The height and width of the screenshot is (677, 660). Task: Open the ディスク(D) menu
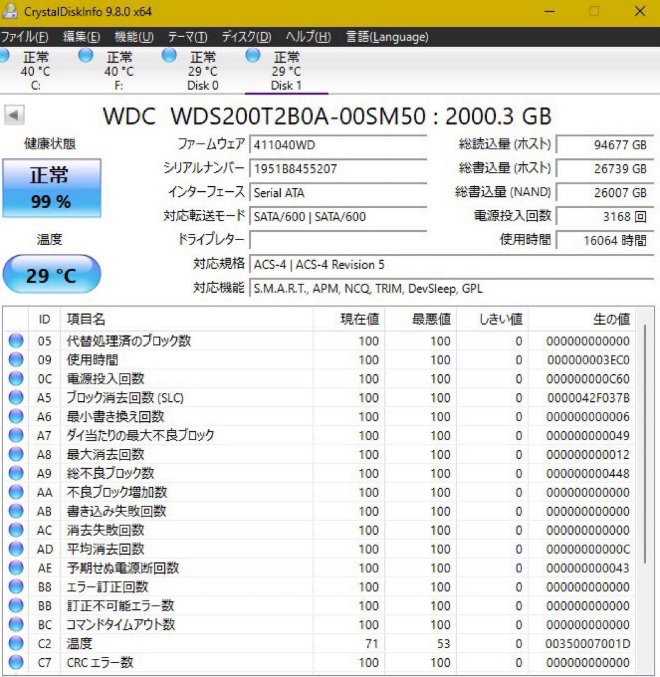point(246,37)
